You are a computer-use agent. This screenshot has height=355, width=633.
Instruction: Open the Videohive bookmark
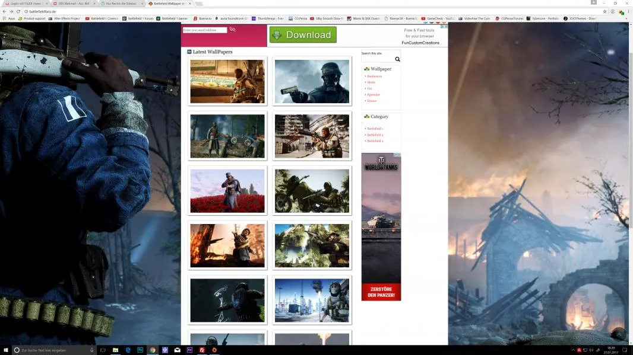[474, 18]
